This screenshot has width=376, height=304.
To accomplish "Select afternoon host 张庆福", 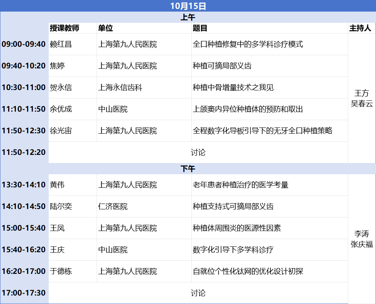I will coord(362,244).
